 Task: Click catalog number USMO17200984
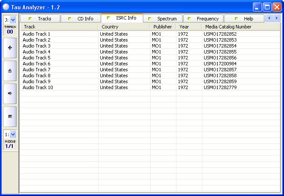tap(220, 64)
